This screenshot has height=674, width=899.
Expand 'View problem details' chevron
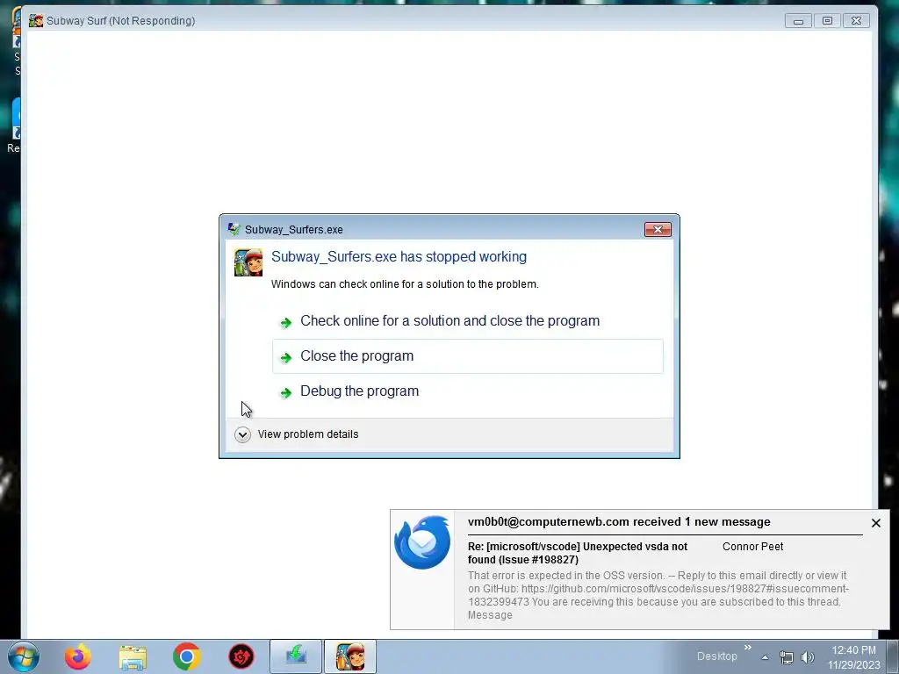pyautogui.click(x=242, y=434)
